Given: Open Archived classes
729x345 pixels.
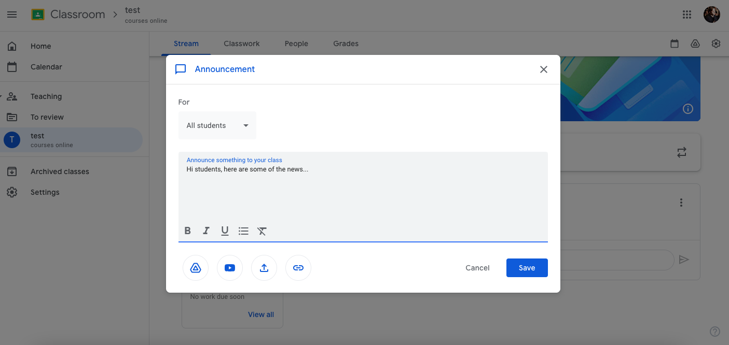Looking at the screenshot, I should pyautogui.click(x=71, y=171).
